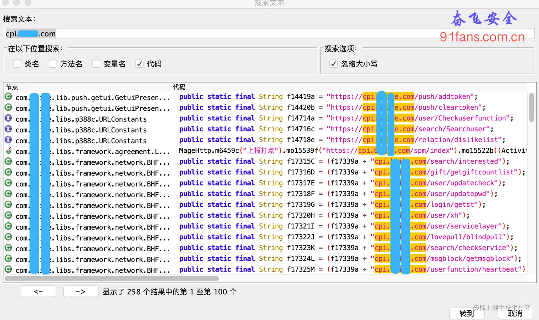Click the vertical scrollbar of results table
Screen dimensions: 539x320
tap(532, 107)
